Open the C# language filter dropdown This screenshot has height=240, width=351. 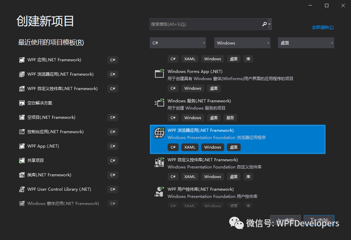tap(178, 43)
